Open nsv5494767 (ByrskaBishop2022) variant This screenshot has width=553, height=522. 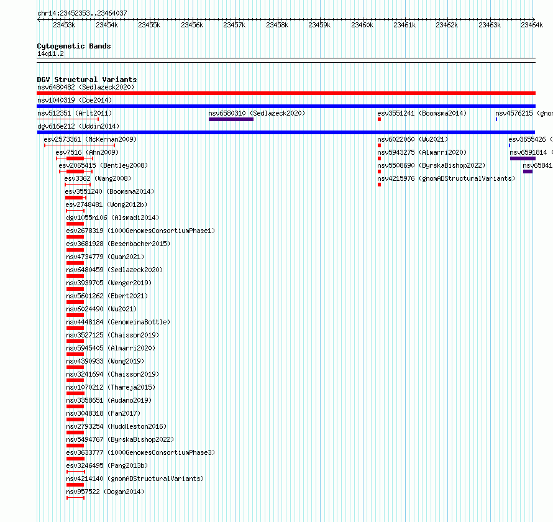120,439
